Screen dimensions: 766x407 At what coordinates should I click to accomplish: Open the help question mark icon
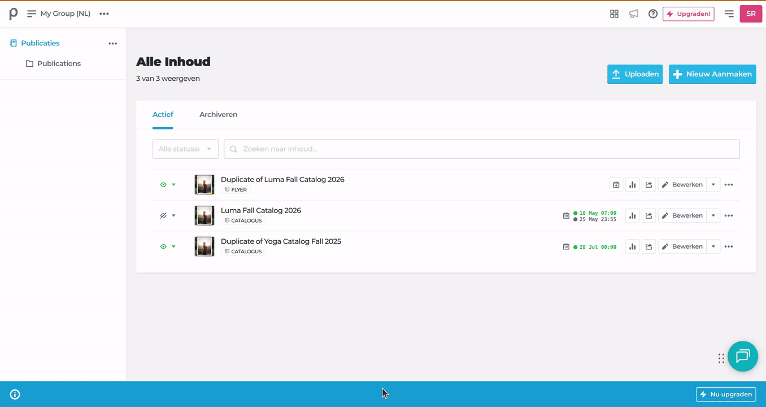tap(653, 14)
